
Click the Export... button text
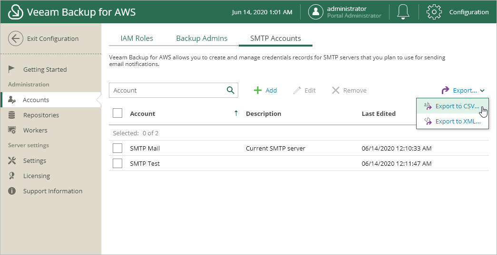[465, 91]
